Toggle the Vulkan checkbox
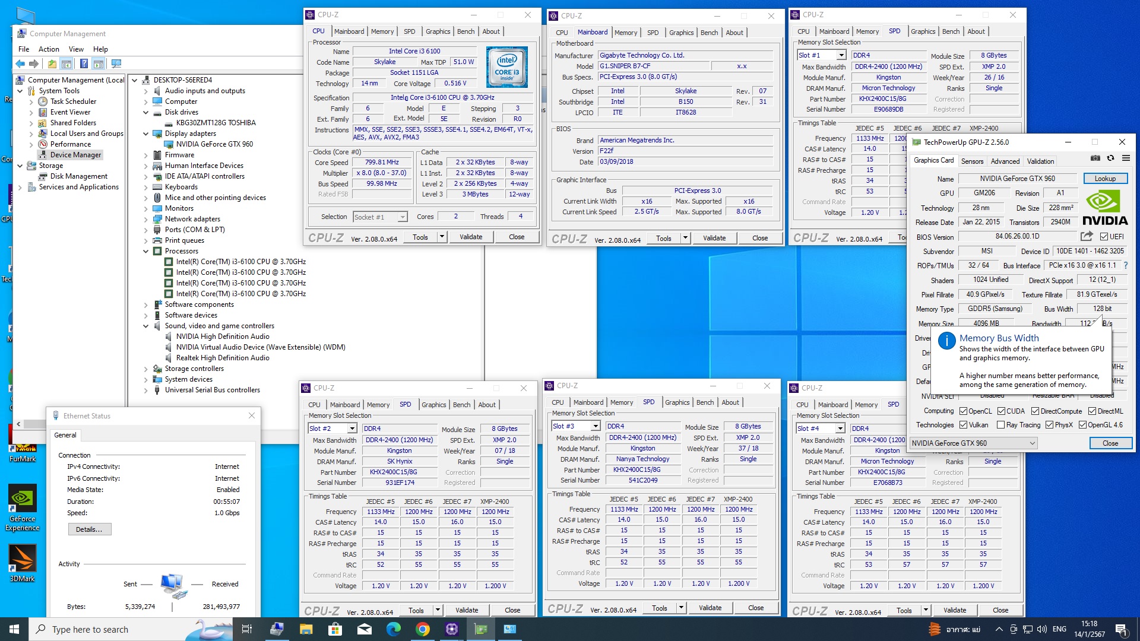The width and height of the screenshot is (1140, 641). pos(964,424)
